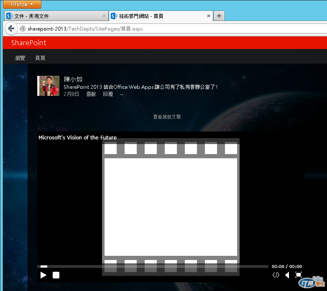Open a new browser tab
This screenshot has width=327, height=291.
[219, 16]
